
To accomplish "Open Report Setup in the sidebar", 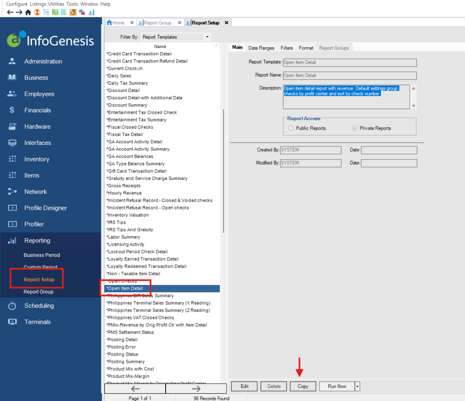I will 39,280.
